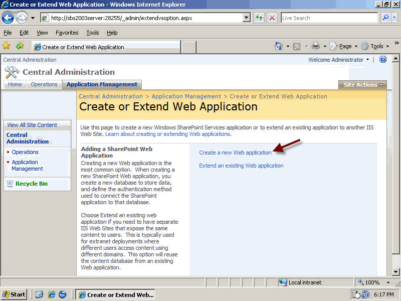Image resolution: width=401 pixels, height=301 pixels.
Task: Open Application Management in left sidebar
Action: click(x=28, y=166)
